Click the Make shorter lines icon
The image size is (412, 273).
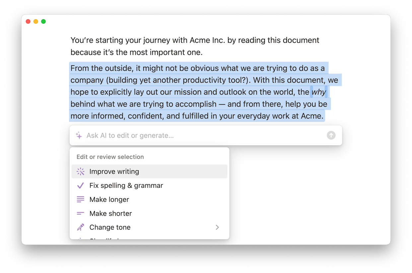click(x=80, y=213)
